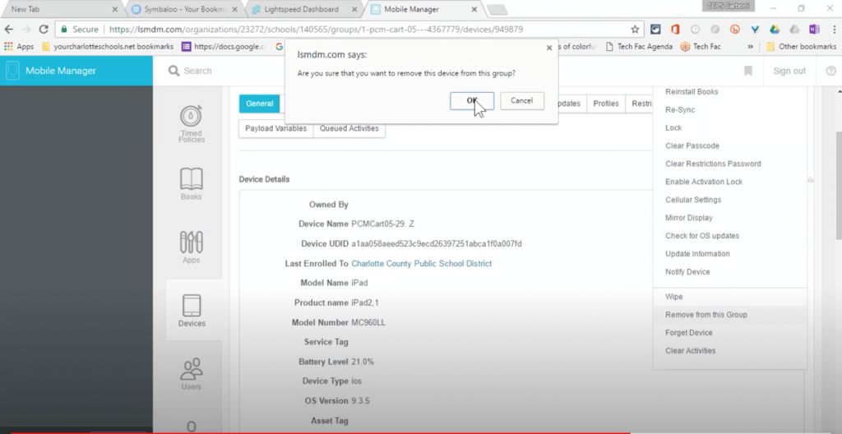Open the Queued Activities tab
Viewport: 842px width, 434px height.
(x=349, y=128)
